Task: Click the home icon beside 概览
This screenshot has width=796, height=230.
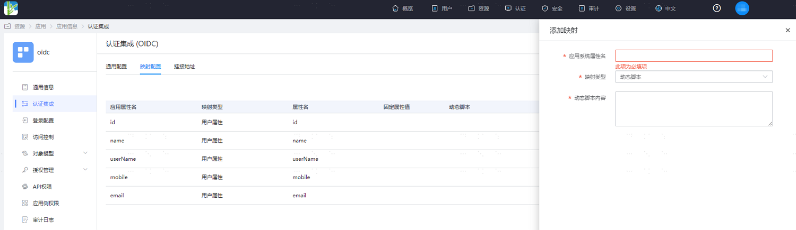Action: tap(395, 8)
